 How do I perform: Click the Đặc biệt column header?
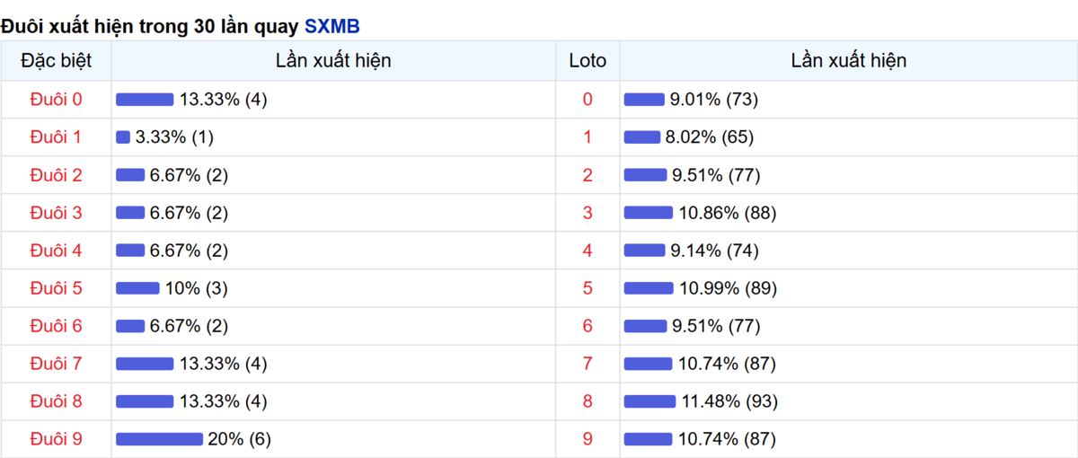click(x=56, y=61)
